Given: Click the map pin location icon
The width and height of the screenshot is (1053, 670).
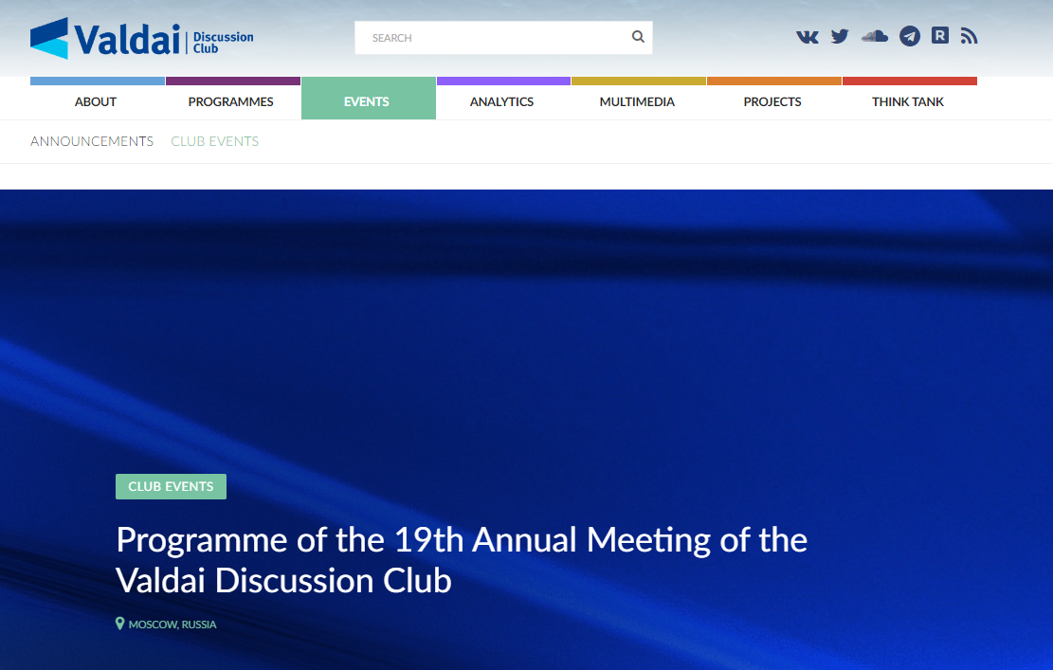Looking at the screenshot, I should [x=120, y=624].
